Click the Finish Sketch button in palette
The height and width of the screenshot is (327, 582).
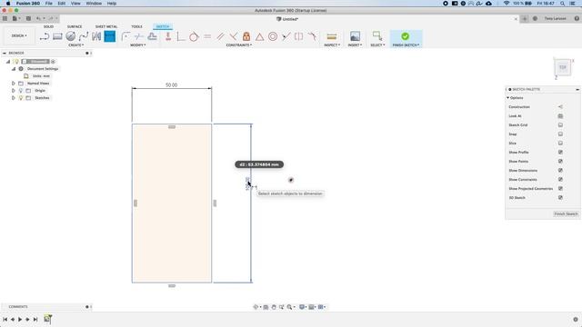point(566,214)
